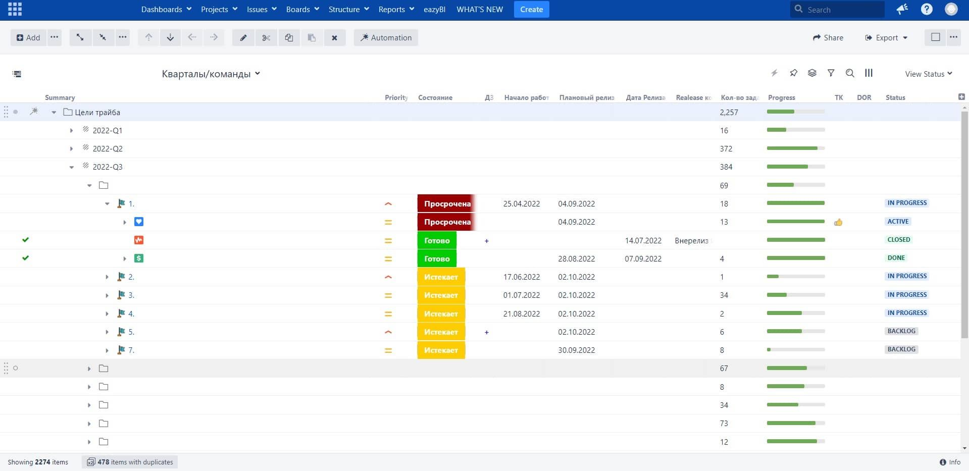Image resolution: width=969 pixels, height=471 pixels.
Task: Click the pin icon in structure toolbar
Action: [x=793, y=73]
